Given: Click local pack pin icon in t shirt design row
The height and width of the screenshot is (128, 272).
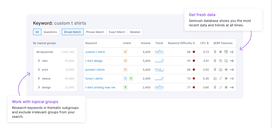Looking at the screenshot, I should [215, 61].
